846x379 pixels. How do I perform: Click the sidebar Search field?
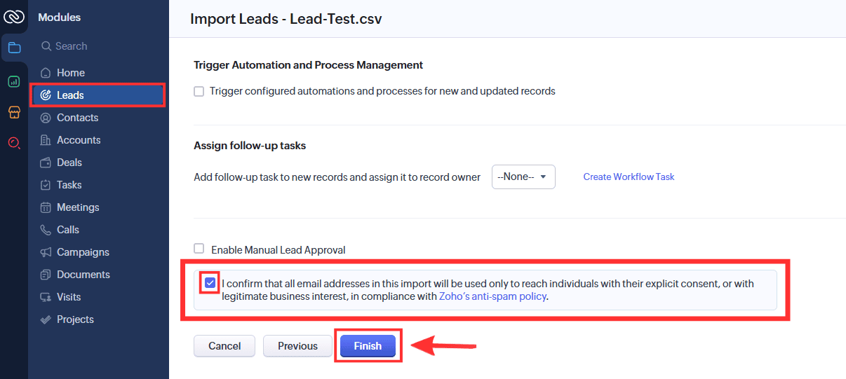pos(98,46)
